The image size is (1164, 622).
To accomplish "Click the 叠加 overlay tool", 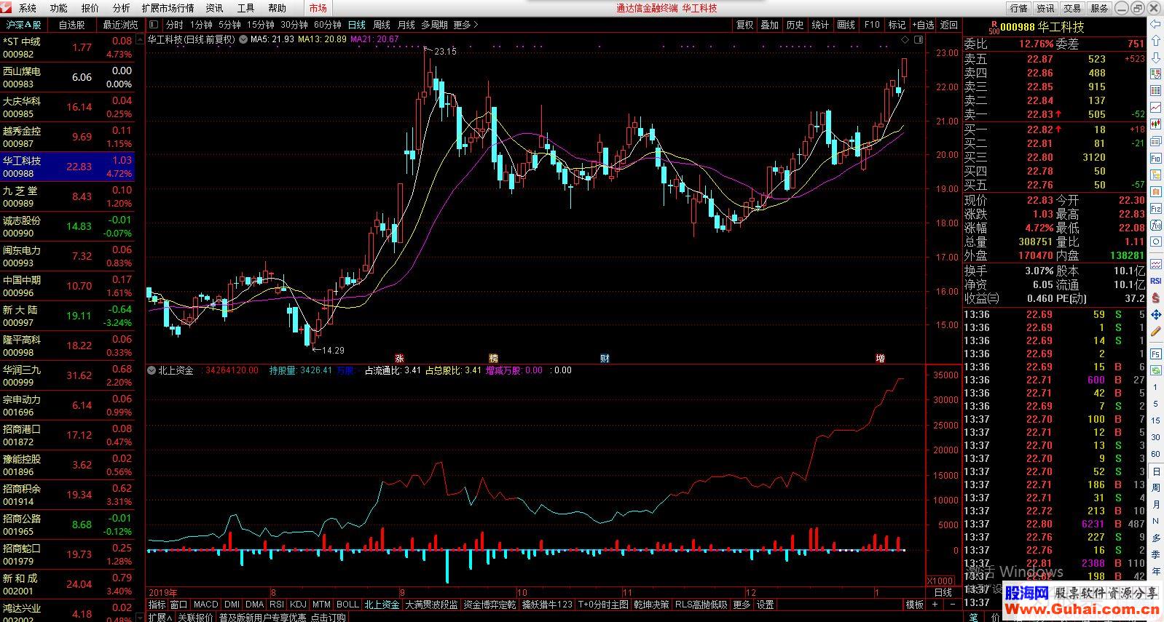I will tap(770, 25).
